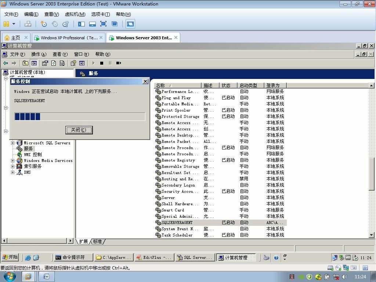Click Send Ctrl+Alt+Del toolbar icon
The image size is (376, 282).
(28, 24)
